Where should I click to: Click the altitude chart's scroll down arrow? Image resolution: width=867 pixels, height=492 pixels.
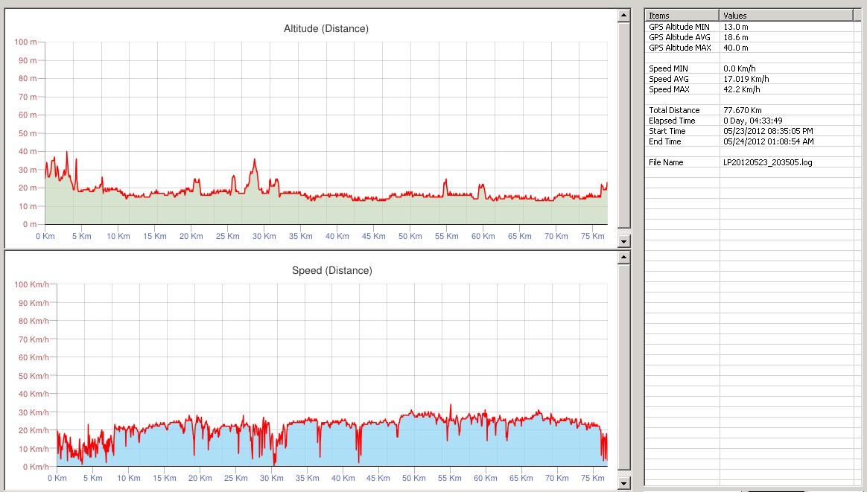(624, 241)
